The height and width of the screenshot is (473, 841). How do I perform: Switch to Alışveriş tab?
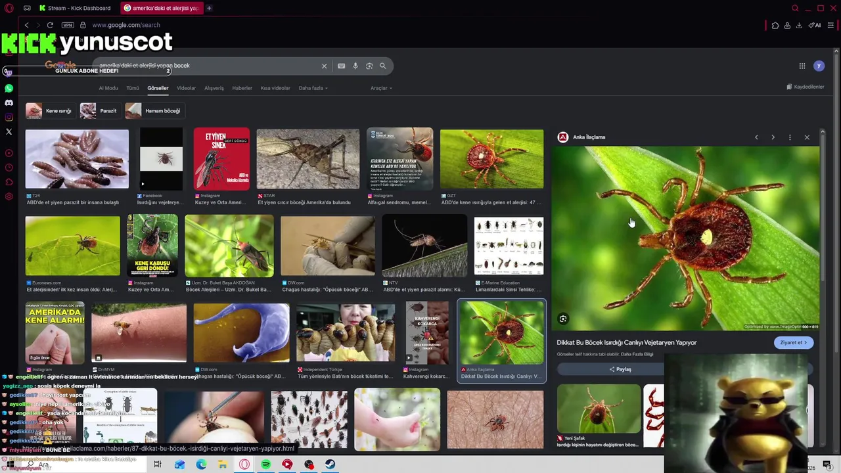coord(214,88)
